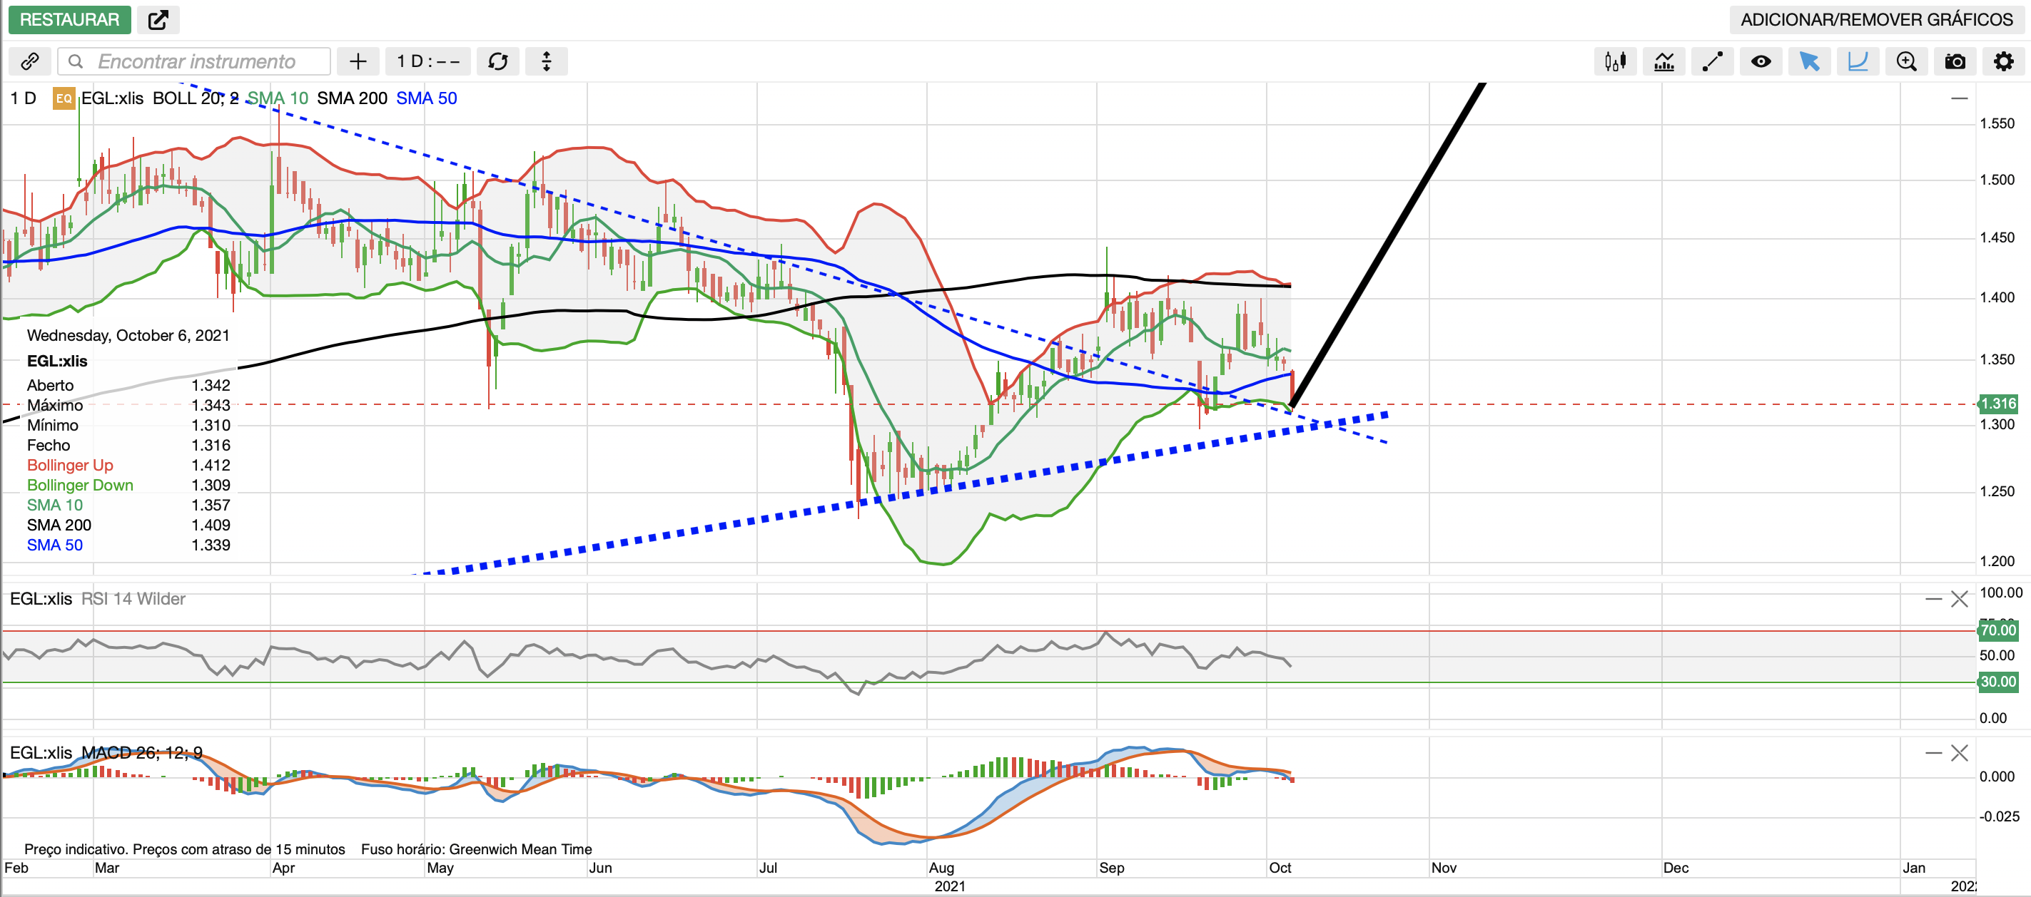Image resolution: width=2031 pixels, height=897 pixels.
Task: Click the refresh chart icon
Action: [x=497, y=61]
